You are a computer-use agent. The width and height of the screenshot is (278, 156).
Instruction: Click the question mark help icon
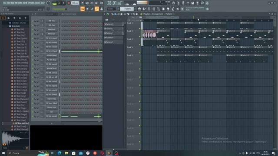pos(188,3)
